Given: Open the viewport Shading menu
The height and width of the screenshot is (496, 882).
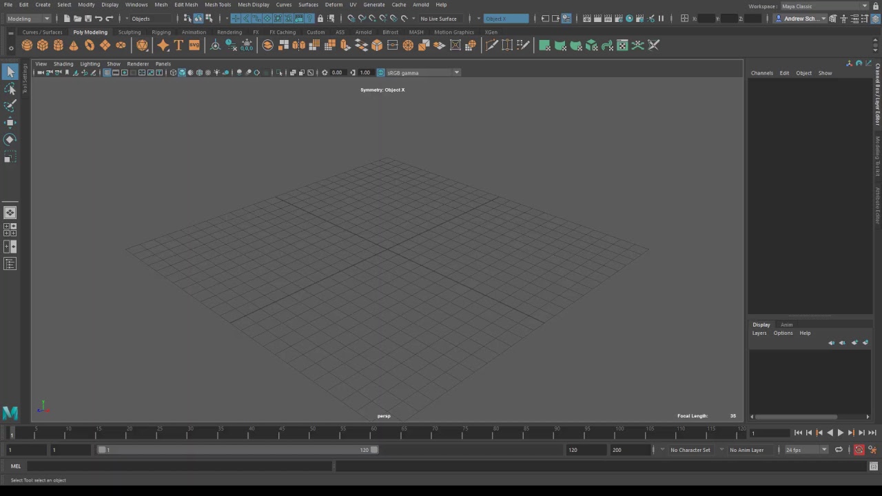Looking at the screenshot, I should click(63, 64).
